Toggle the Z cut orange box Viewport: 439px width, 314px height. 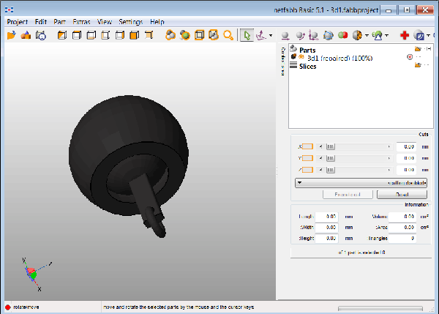click(x=307, y=170)
